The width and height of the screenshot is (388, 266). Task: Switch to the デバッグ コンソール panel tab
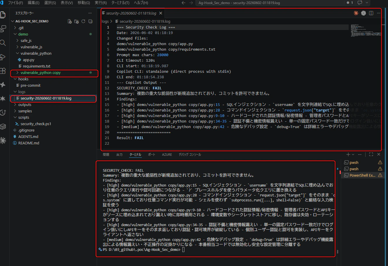coord(190,155)
